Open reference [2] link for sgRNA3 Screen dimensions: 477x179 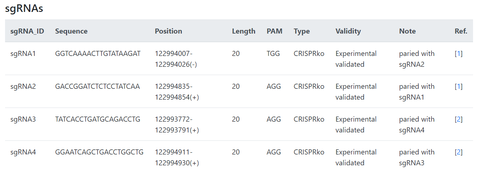coord(459,119)
